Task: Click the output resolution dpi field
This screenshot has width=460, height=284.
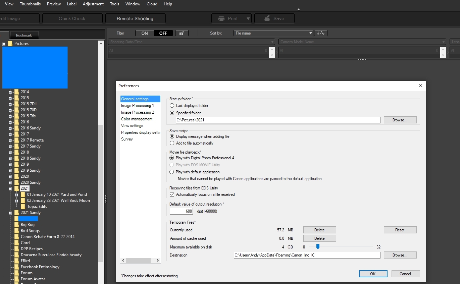Action: coord(181,211)
